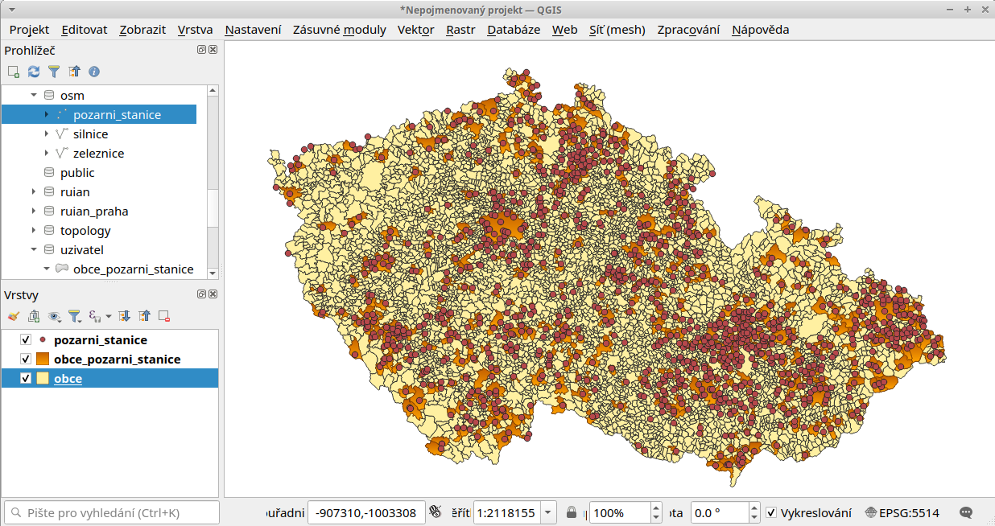Click coordinates field showing -907310,-1003308
995x526 pixels.
coord(366,512)
